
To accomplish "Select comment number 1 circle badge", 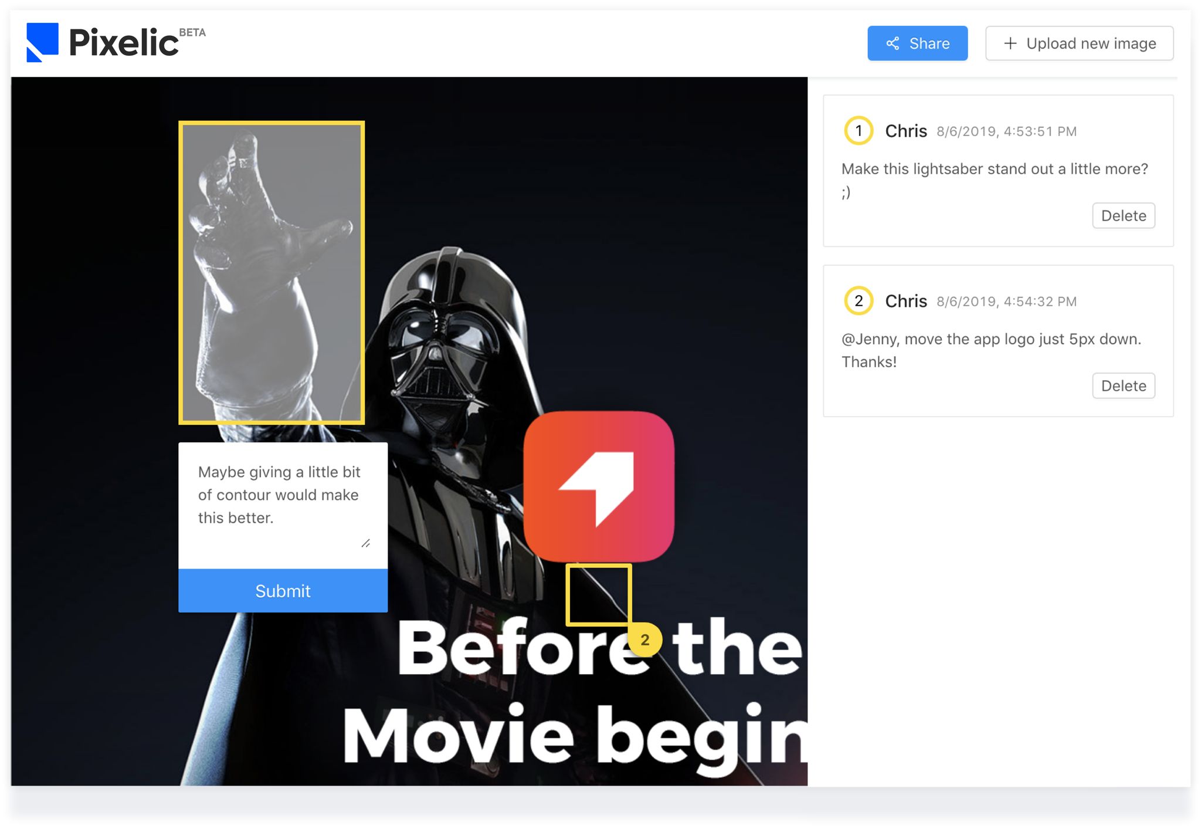I will (858, 131).
